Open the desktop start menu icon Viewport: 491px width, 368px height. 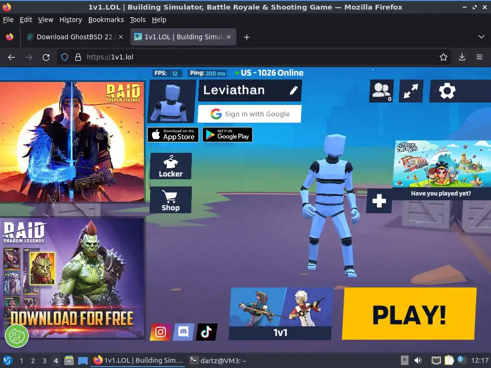click(8, 361)
